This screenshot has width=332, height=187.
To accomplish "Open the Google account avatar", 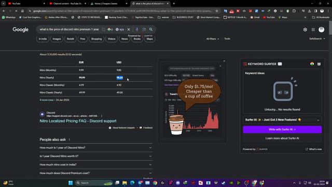I will pos(322,30).
